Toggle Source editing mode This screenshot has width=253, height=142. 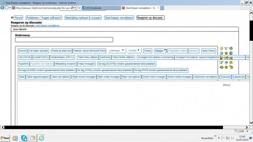(22, 51)
